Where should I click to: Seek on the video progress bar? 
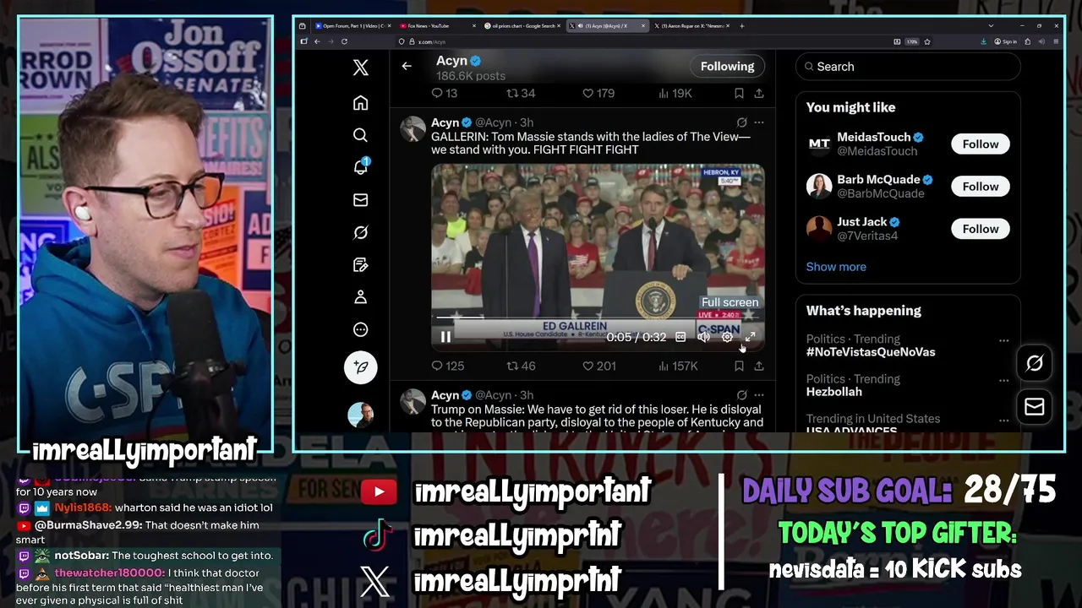[598, 318]
